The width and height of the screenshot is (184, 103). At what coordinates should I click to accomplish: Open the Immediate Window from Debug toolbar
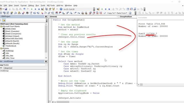tap(131, 9)
